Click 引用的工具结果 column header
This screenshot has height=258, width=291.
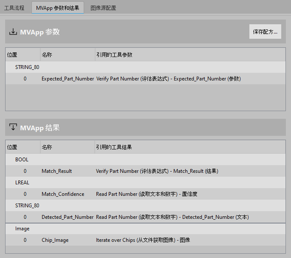[x=114, y=147]
